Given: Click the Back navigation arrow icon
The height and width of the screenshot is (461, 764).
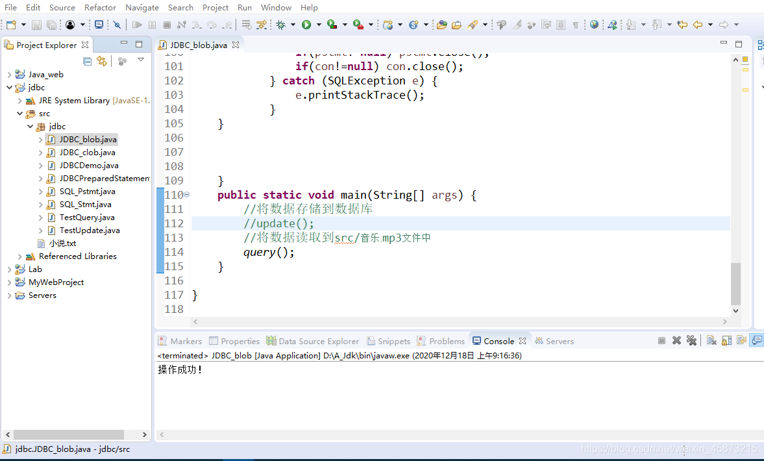Looking at the screenshot, I should [698, 25].
